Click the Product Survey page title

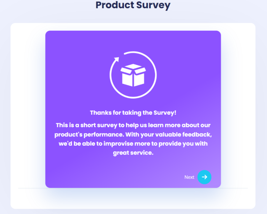click(133, 5)
